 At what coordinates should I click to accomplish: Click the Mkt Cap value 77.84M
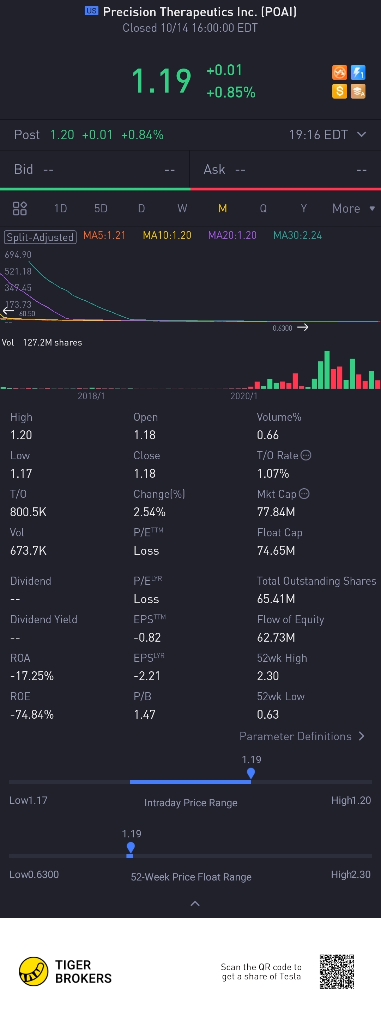[276, 512]
